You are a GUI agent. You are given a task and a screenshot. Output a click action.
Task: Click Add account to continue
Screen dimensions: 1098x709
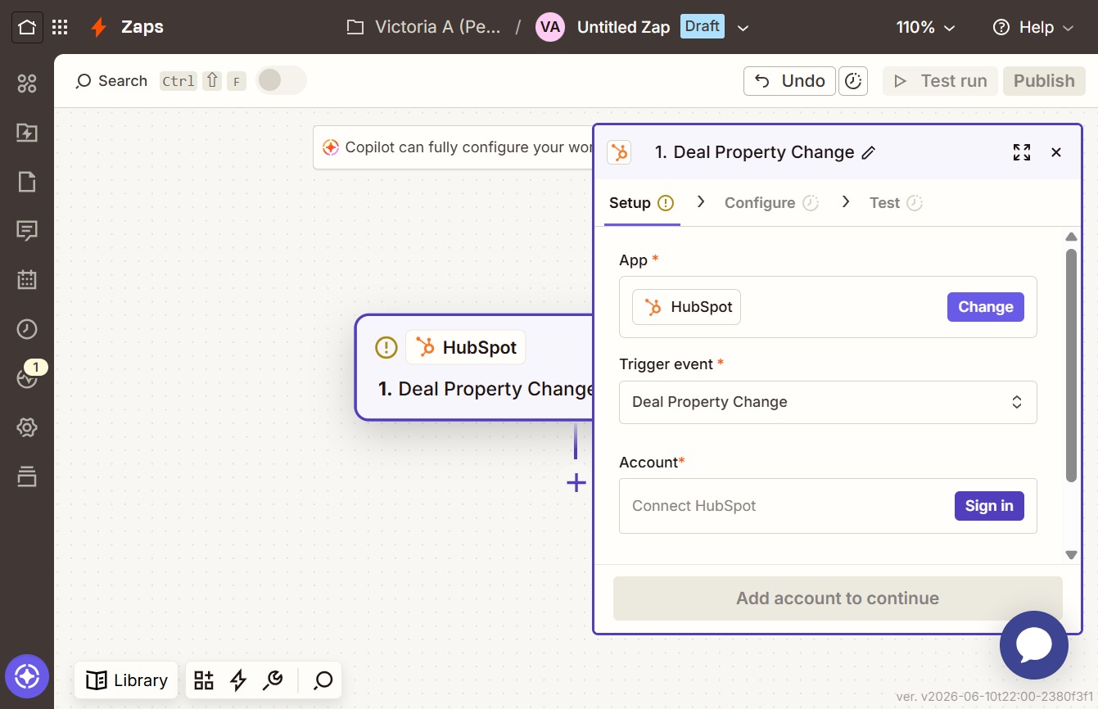838,598
